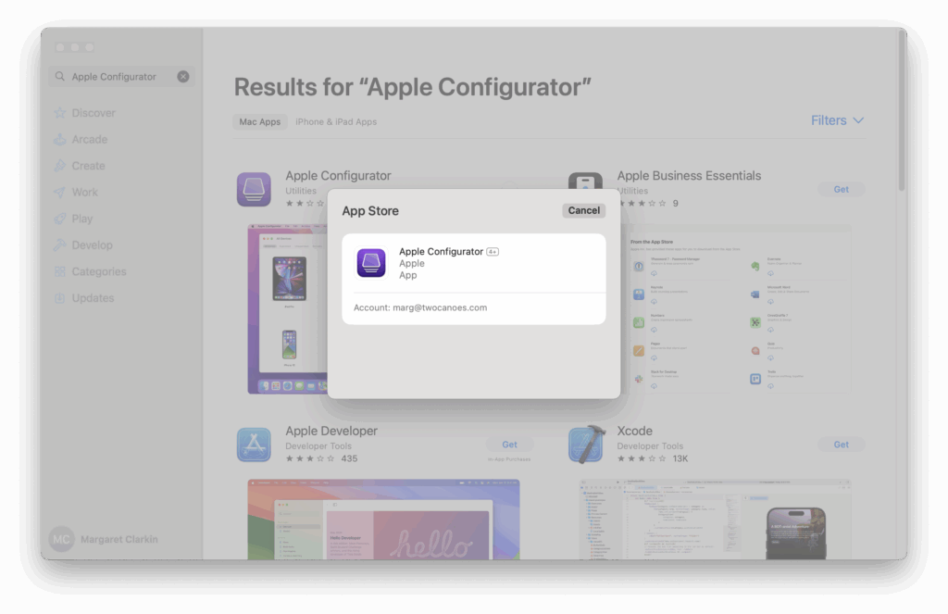The height and width of the screenshot is (614, 948).
Task: Click the Arcade joystick icon
Action: coord(59,139)
